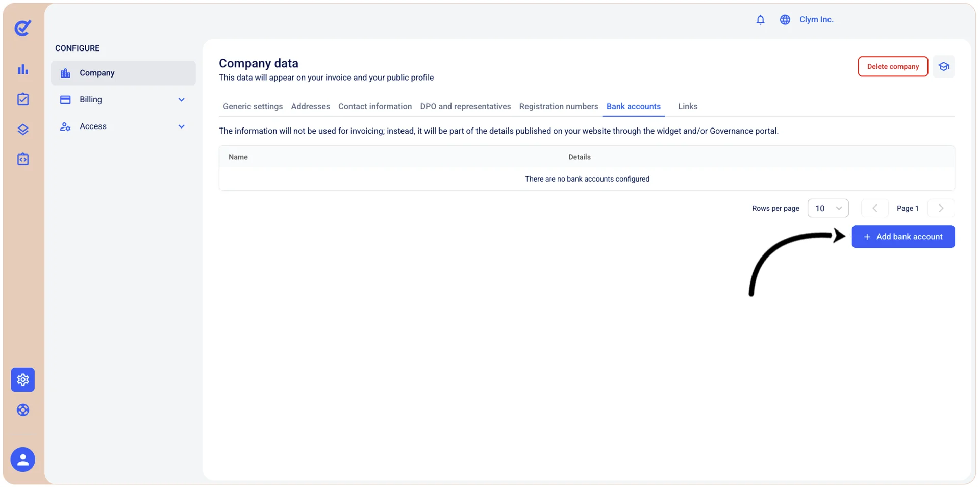Click the Clym logo icon
This screenshot has width=978, height=487.
22,28
